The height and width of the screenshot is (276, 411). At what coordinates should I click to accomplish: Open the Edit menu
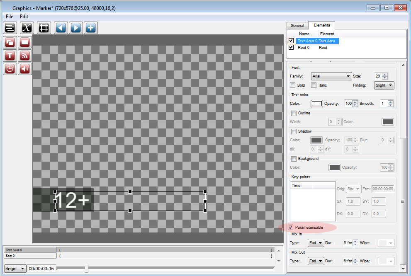coord(24,16)
